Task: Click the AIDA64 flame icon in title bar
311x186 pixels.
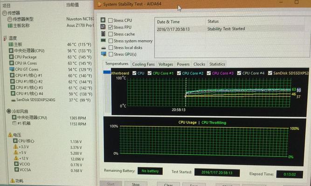Action: [99, 4]
